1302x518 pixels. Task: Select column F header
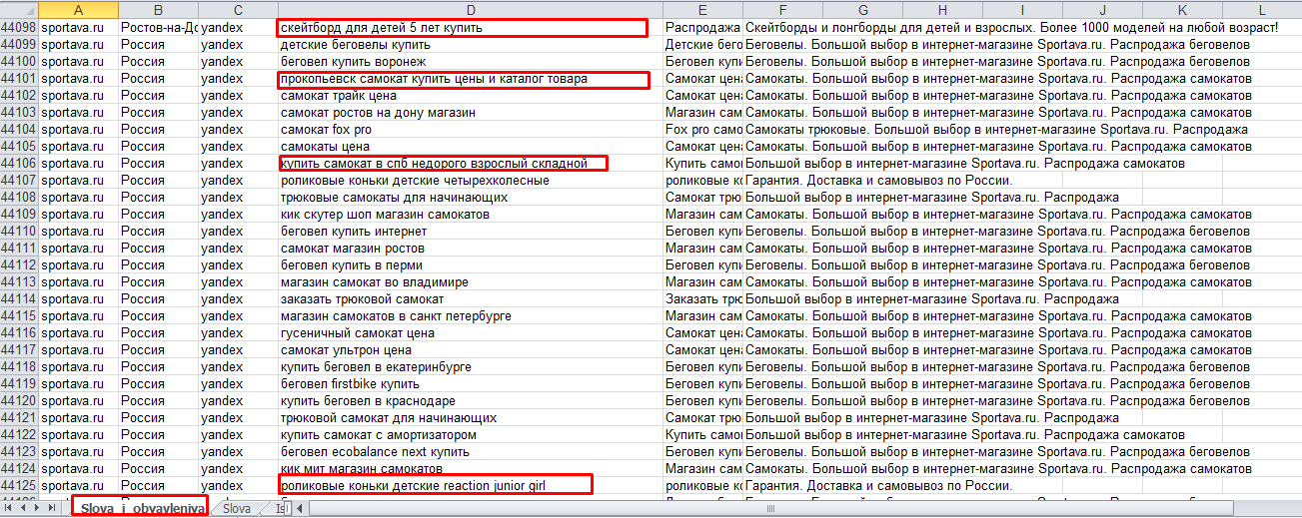click(x=783, y=10)
